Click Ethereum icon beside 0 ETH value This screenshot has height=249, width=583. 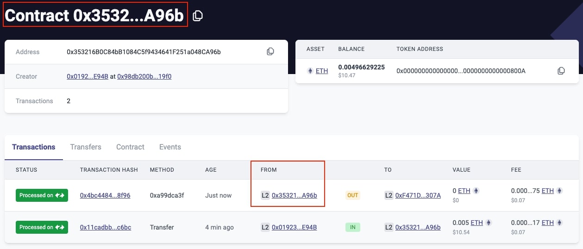tap(476, 191)
